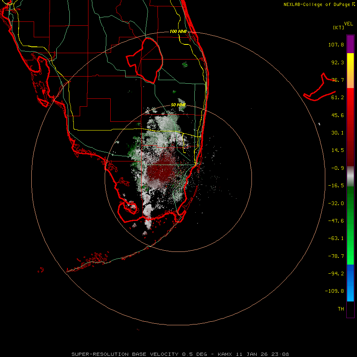Image resolution: width=357 pixels, height=357 pixels.
Task: Select the 61.2 velocity value
Action: tap(338, 98)
